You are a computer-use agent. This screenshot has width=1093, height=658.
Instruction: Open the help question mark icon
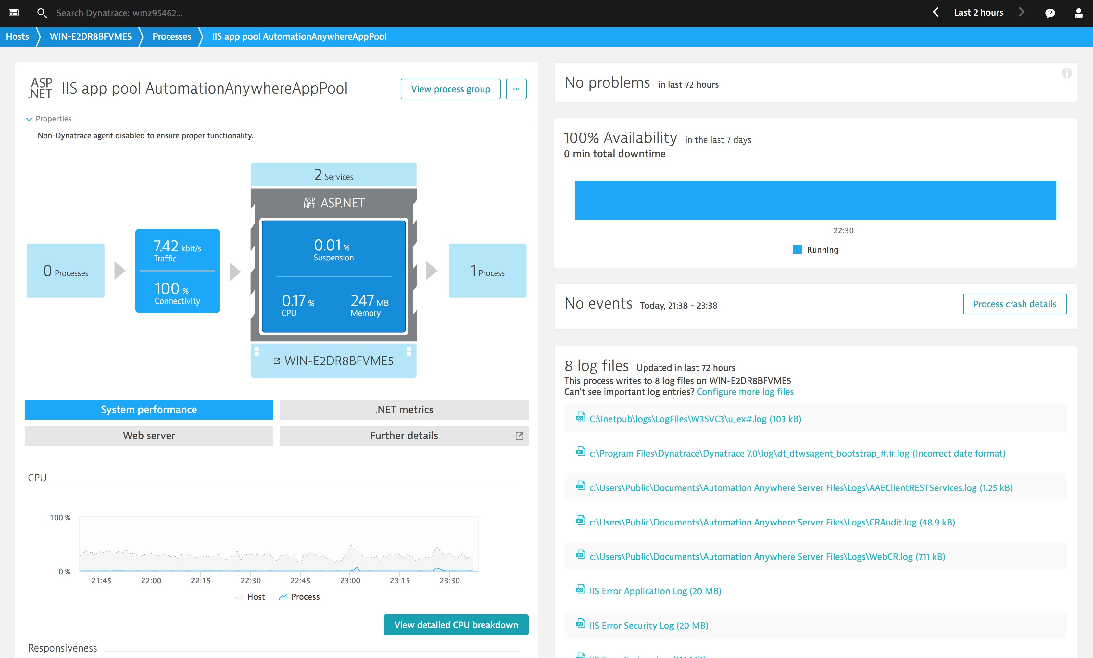(1050, 13)
